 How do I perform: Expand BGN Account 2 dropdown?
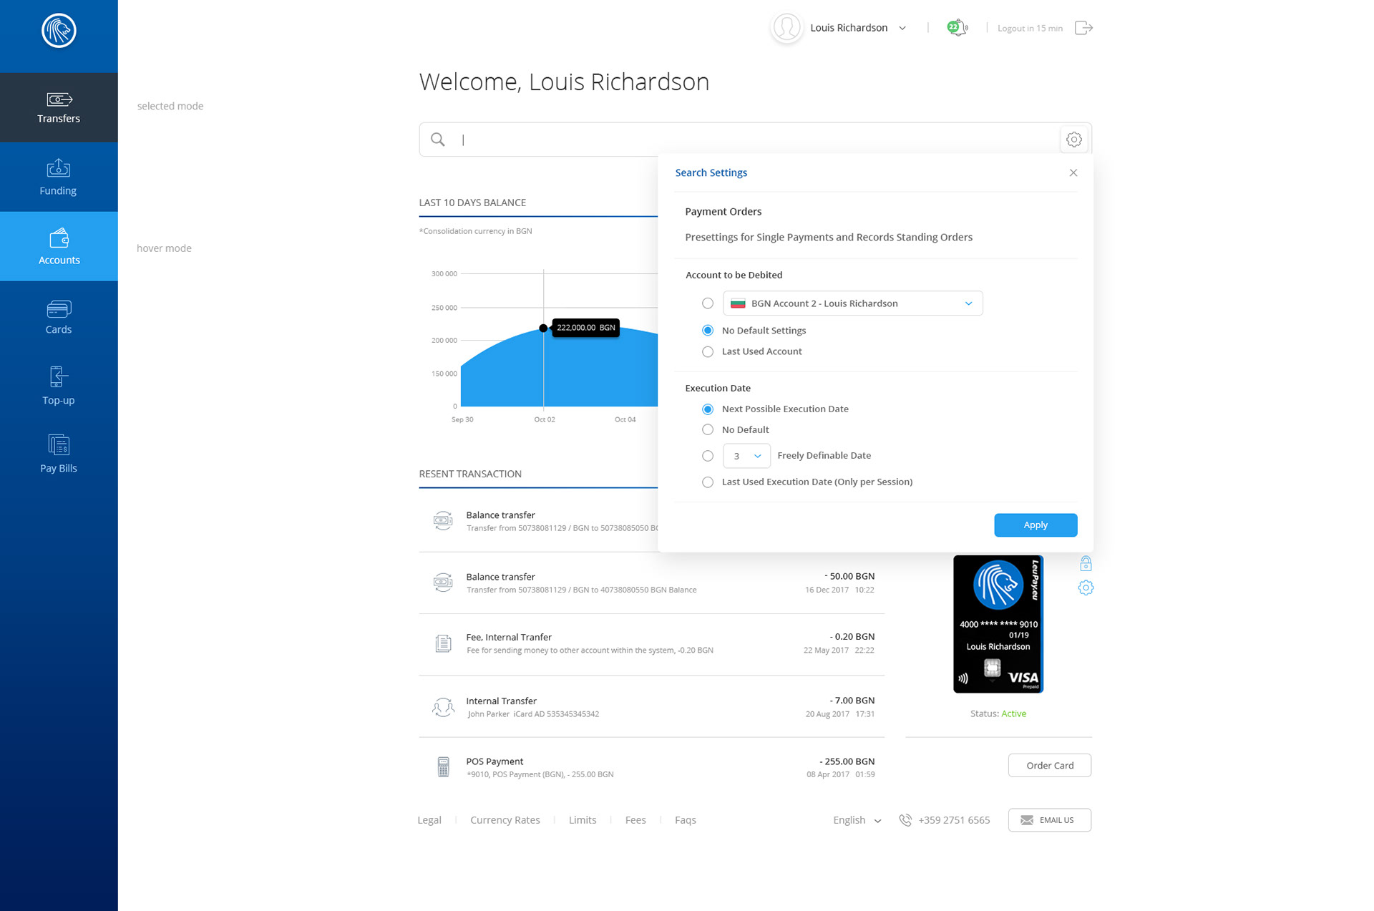pos(852,303)
